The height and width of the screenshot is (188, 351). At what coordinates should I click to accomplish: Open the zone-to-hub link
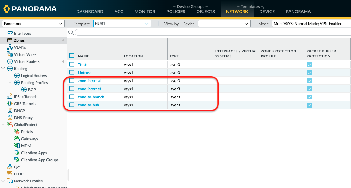click(88, 105)
